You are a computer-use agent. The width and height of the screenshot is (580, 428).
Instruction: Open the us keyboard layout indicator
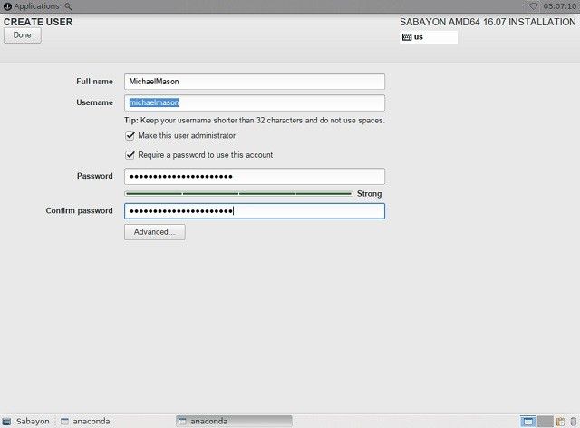(x=429, y=37)
